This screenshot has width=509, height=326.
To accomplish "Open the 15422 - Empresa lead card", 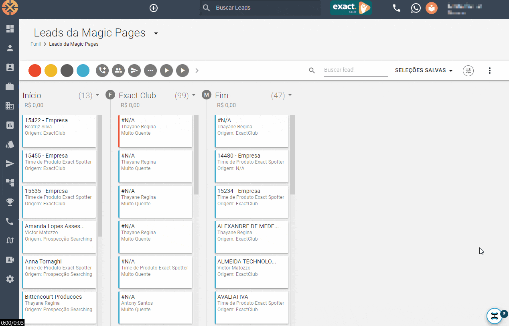I will (x=59, y=131).
